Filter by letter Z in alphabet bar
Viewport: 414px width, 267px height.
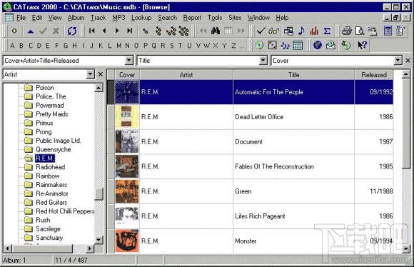[x=233, y=46]
